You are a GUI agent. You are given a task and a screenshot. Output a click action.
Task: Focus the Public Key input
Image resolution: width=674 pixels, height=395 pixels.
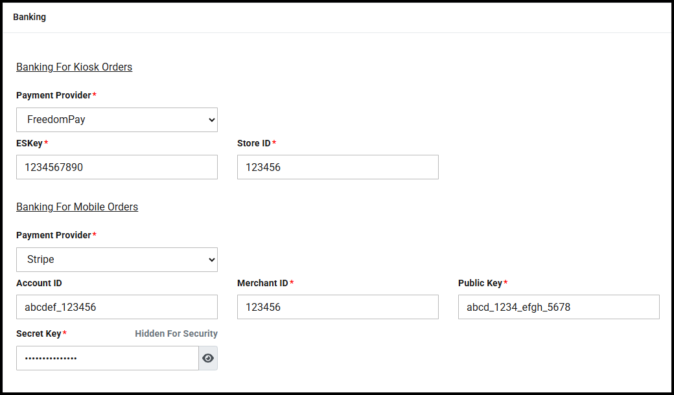coord(559,307)
